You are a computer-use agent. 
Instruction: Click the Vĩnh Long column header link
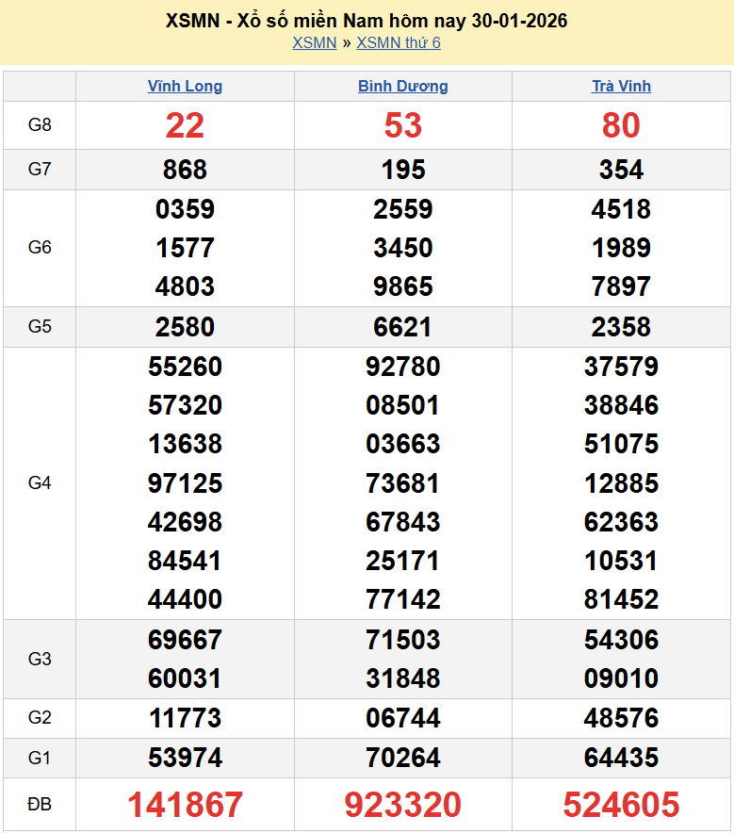pyautogui.click(x=185, y=86)
